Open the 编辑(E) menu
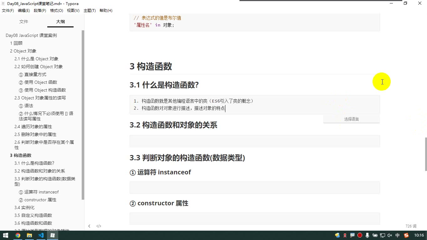 coord(24,11)
